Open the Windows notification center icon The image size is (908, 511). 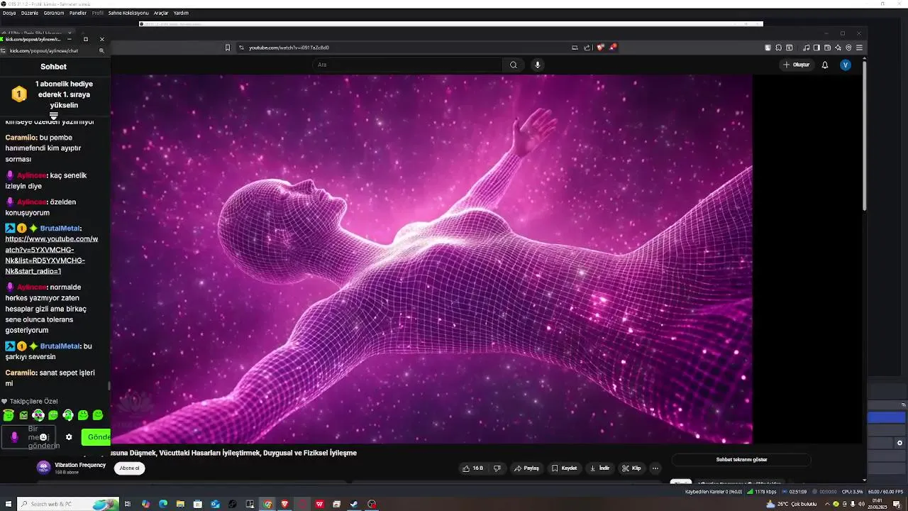(897, 504)
